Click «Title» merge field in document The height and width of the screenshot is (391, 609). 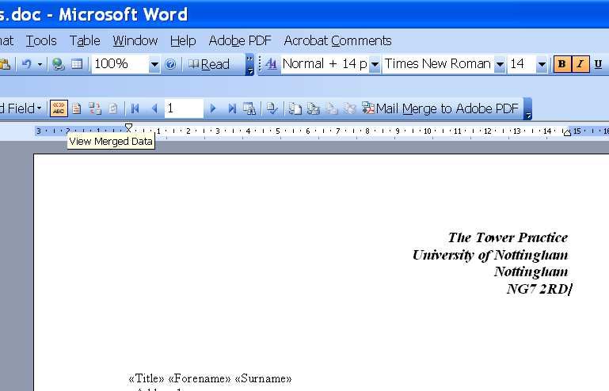point(147,378)
